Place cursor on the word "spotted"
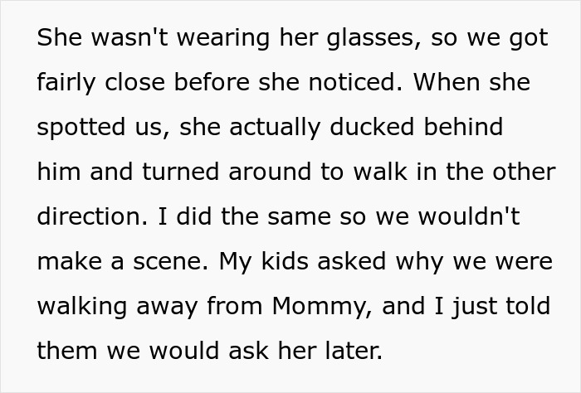581x393 pixels. 76,128
